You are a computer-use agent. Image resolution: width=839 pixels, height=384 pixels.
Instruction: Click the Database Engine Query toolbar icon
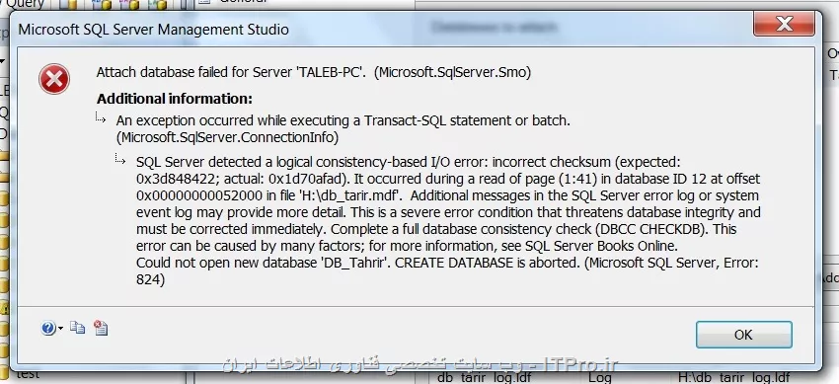pos(68,5)
